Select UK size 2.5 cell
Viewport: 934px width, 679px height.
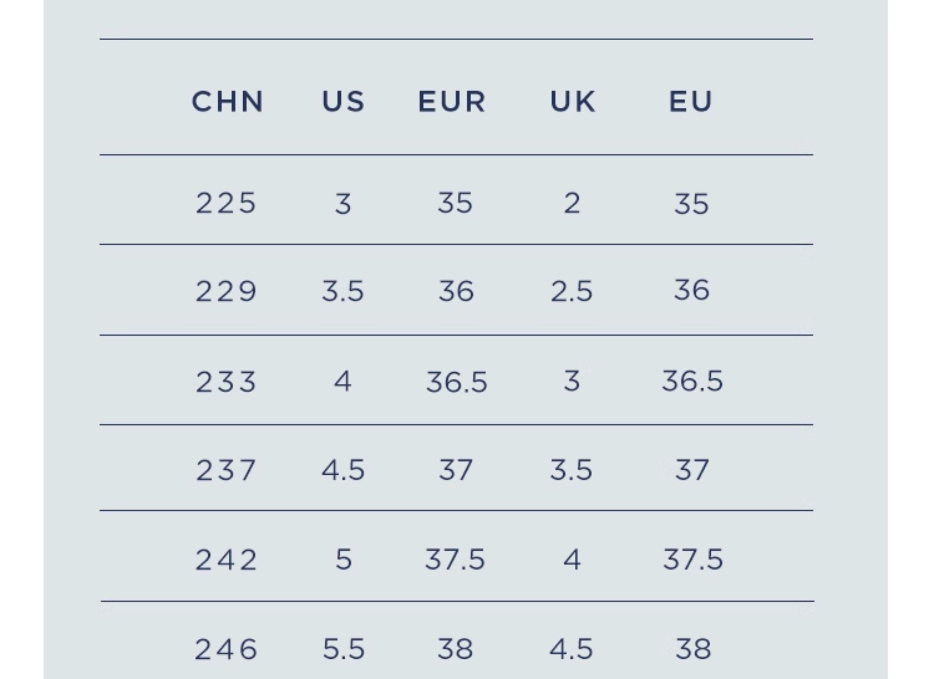(572, 291)
